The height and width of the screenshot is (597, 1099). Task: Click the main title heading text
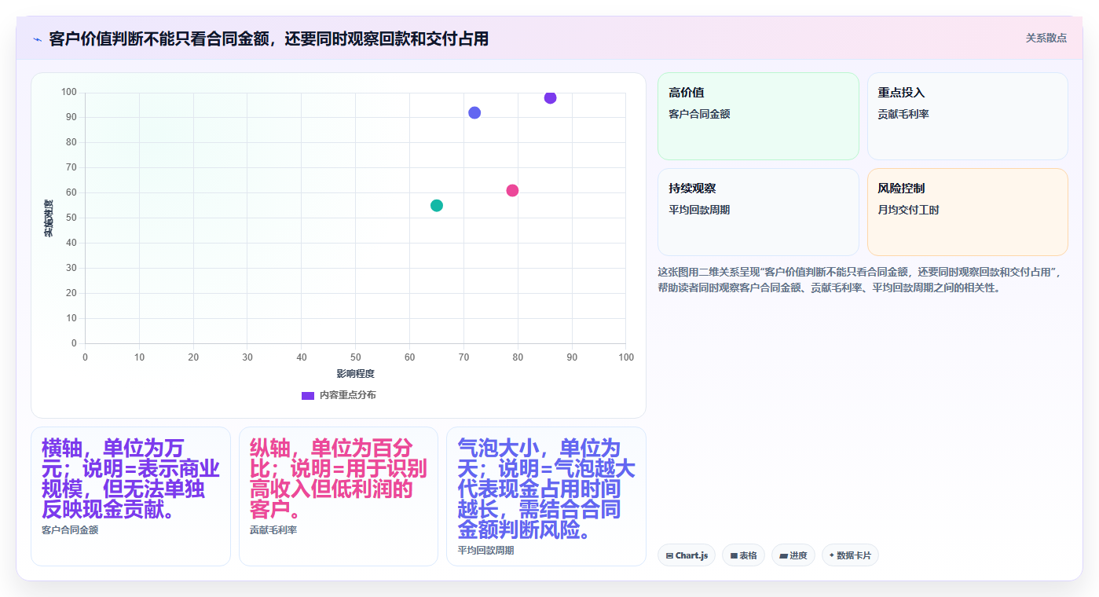[269, 38]
